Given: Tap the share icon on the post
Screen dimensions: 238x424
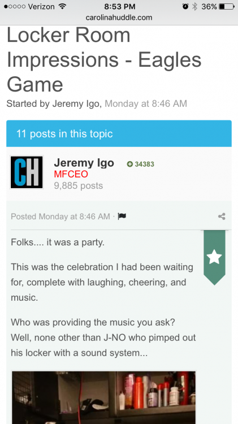Looking at the screenshot, I should 222,217.
